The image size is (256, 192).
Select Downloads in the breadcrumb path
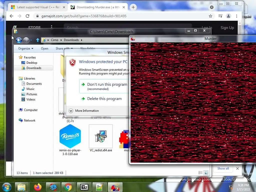(x=71, y=40)
